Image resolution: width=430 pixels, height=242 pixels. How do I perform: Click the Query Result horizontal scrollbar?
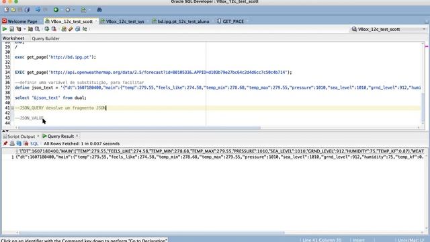(x=152, y=233)
